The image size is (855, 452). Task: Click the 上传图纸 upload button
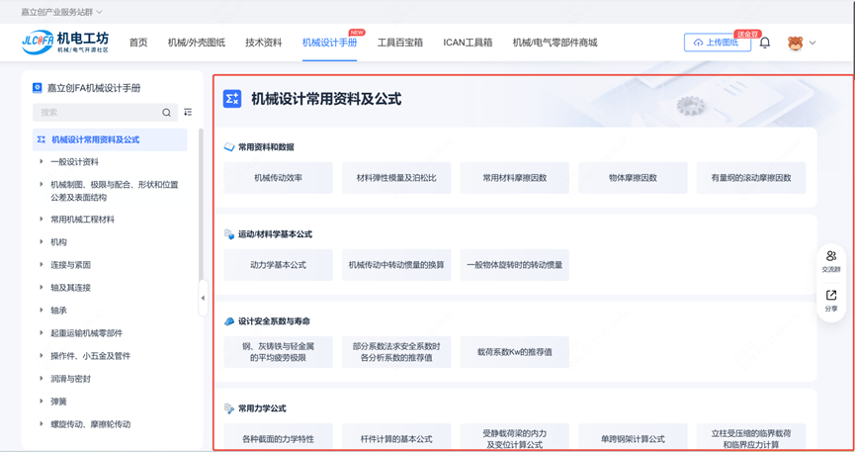coord(717,43)
